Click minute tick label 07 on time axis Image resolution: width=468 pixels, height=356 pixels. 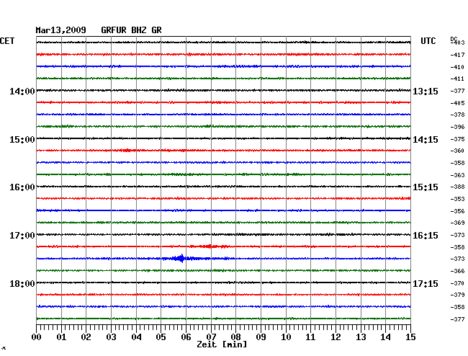(x=211, y=337)
